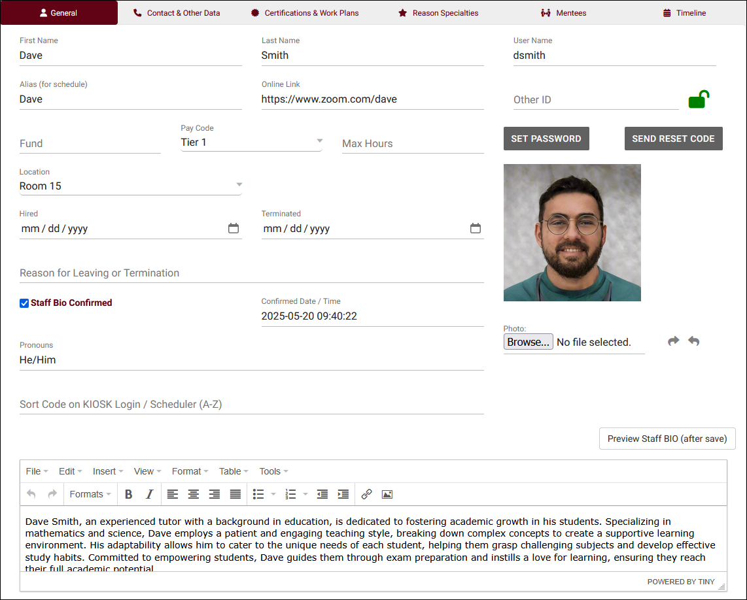Click the POWERED BY TINY link
Image resolution: width=747 pixels, height=600 pixels.
681,582
